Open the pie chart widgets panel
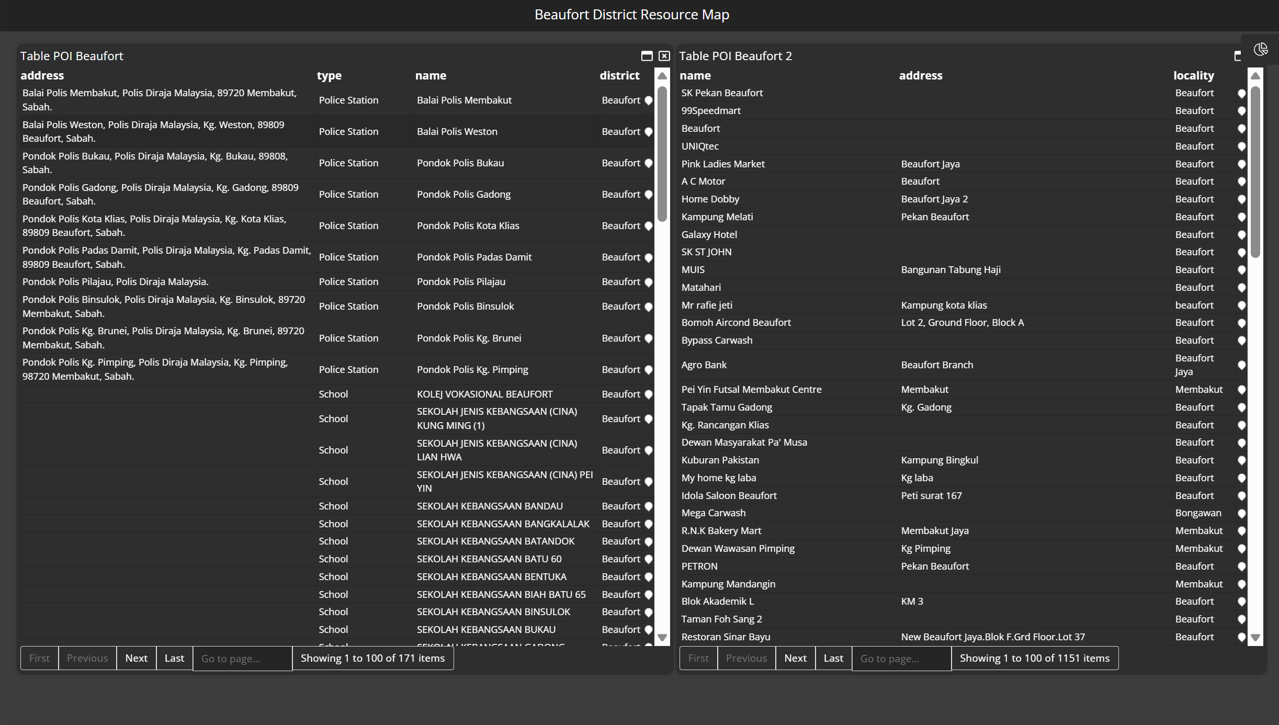Screen dimensions: 1279x725 click(1261, 49)
